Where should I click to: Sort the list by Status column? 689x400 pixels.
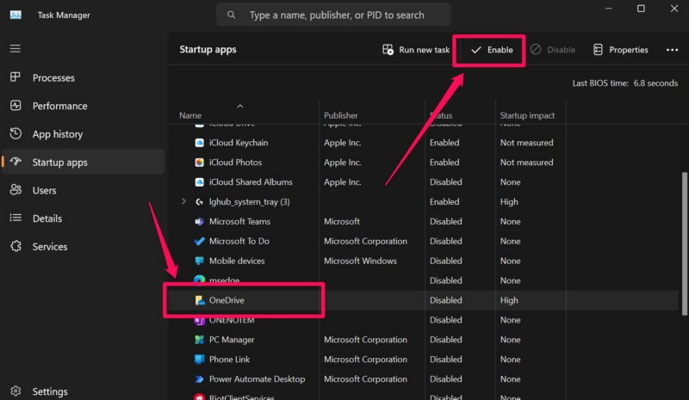click(441, 115)
